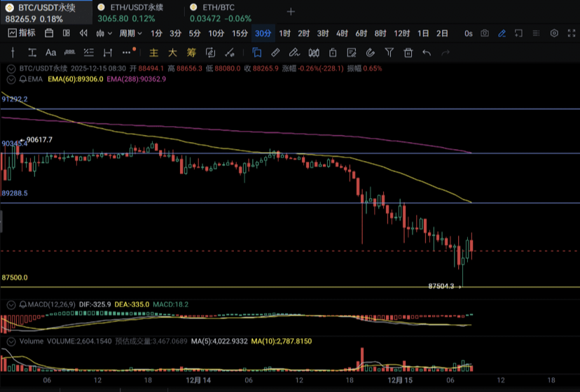This screenshot has width=580, height=392.
Task: Click the filter funnel icon
Action: [x=389, y=52]
